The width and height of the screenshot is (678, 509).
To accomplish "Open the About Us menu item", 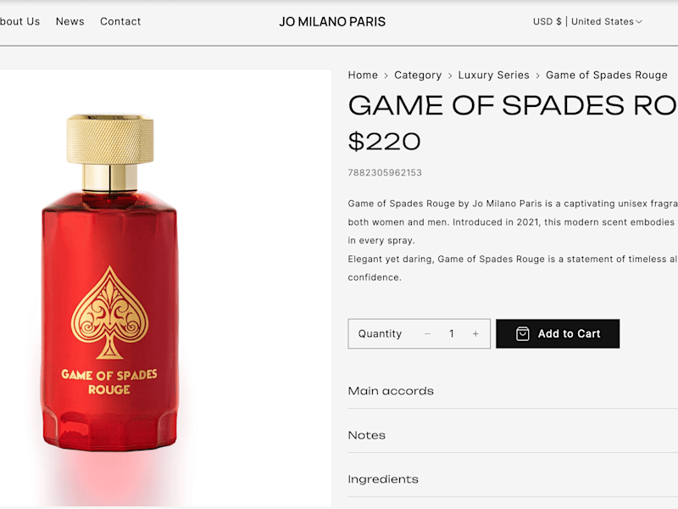I will tap(19, 22).
